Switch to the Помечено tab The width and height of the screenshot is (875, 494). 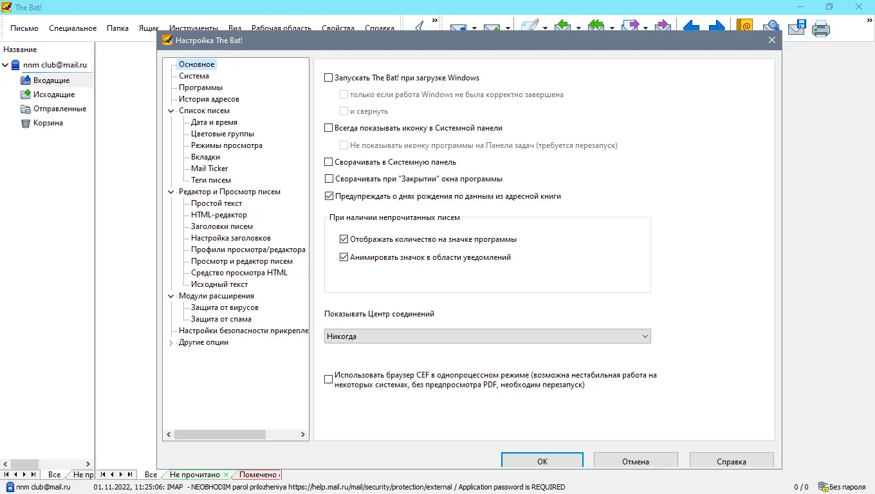258,475
